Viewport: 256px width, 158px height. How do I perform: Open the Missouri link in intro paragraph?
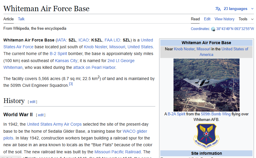tap(117, 47)
